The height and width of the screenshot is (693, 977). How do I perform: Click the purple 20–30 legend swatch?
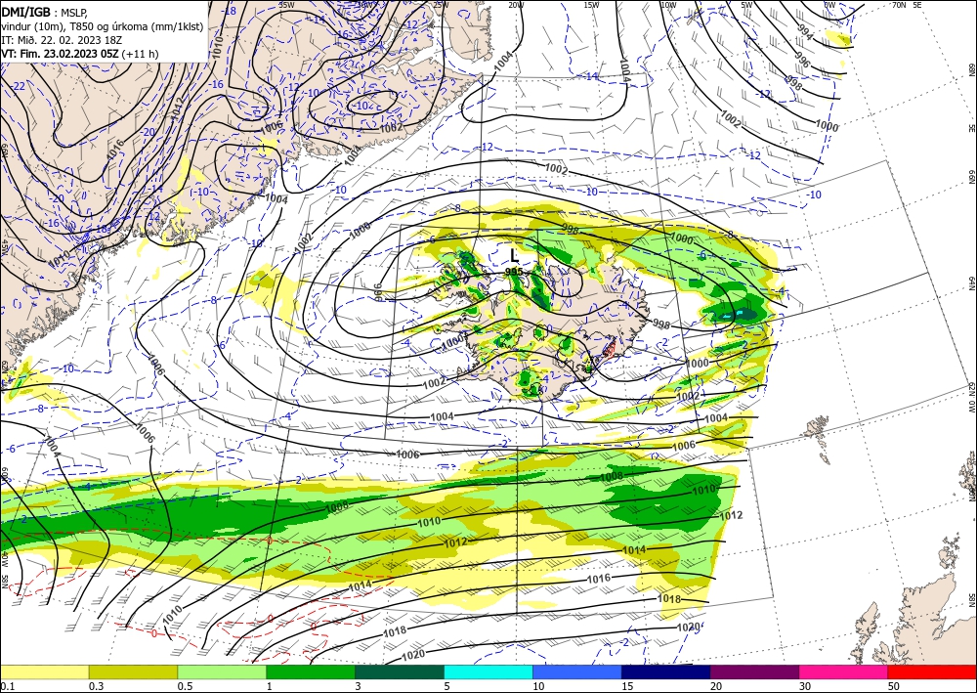point(754,671)
